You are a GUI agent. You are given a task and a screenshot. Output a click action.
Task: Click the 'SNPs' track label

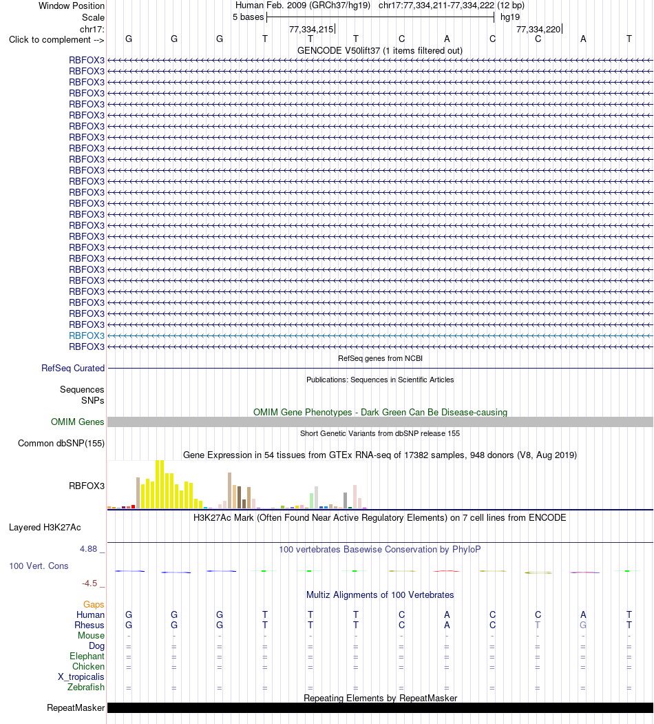coord(93,400)
